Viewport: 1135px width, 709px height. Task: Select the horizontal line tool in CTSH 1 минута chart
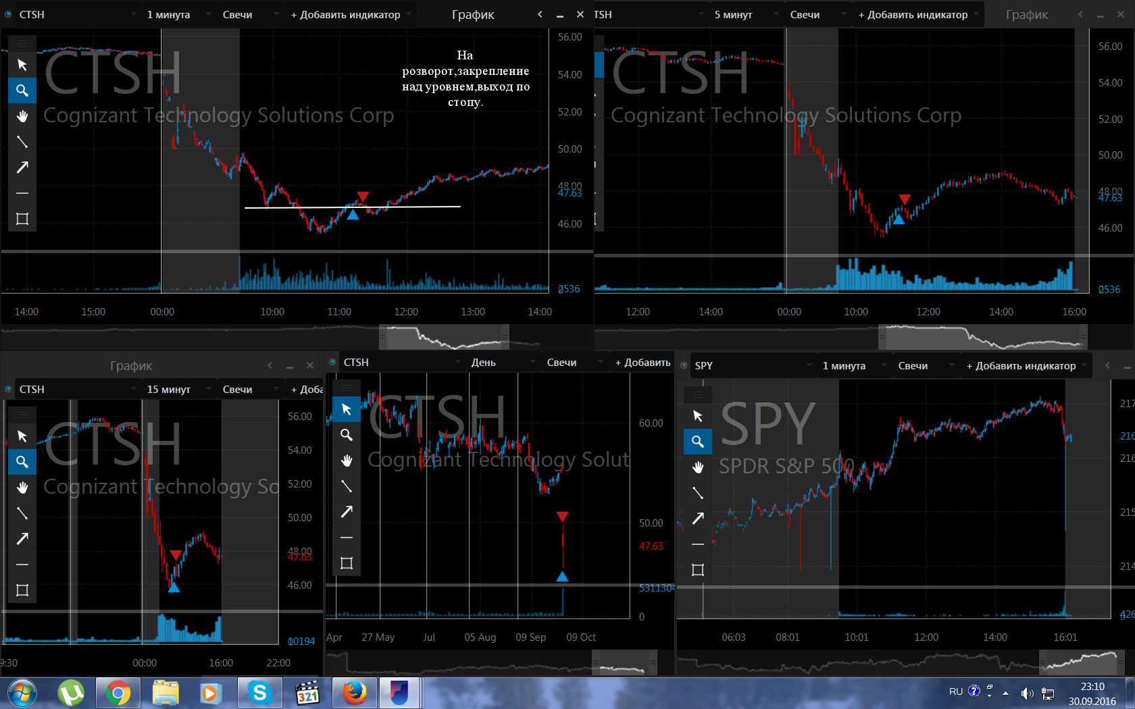[22, 193]
